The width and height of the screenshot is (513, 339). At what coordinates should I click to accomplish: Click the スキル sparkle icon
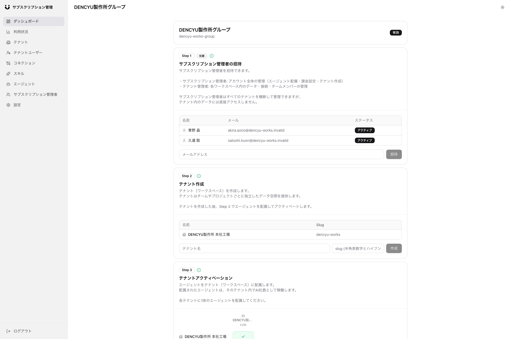(8, 74)
